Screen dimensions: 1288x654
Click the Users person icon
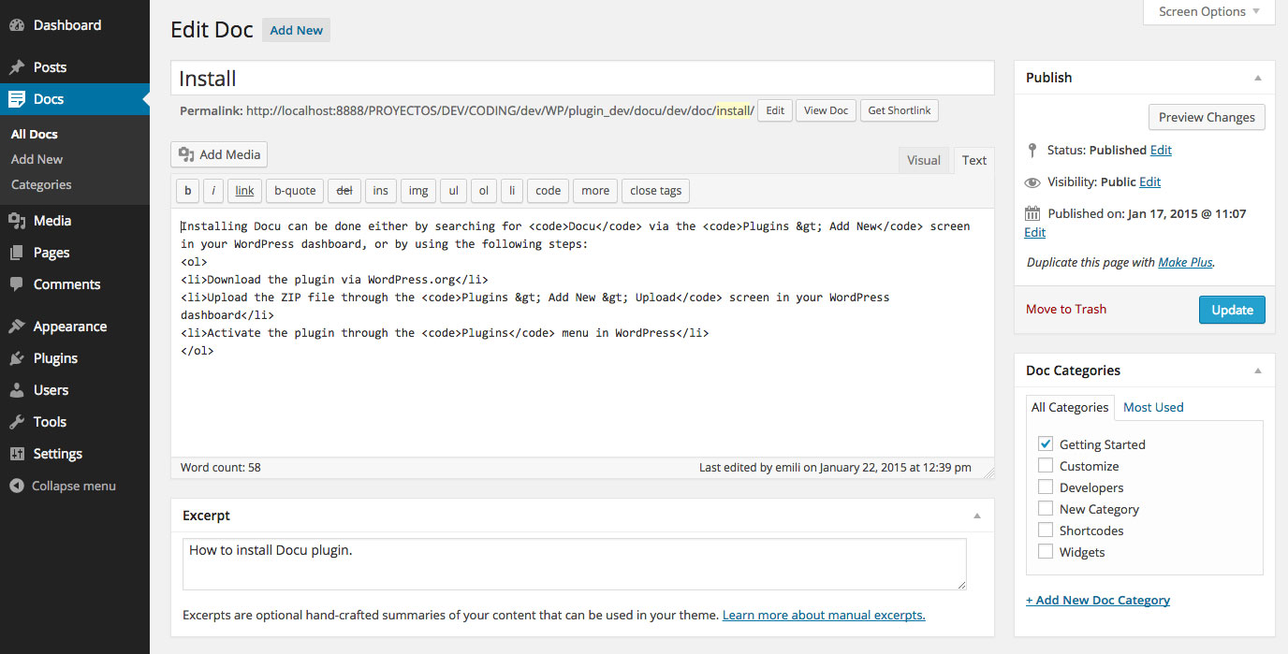click(x=17, y=390)
